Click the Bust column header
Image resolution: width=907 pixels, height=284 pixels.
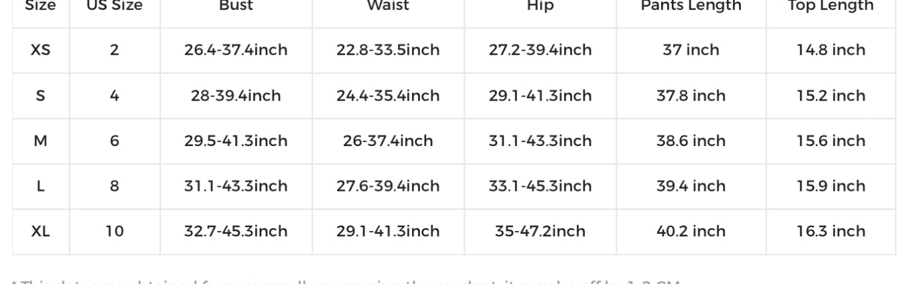pos(236,7)
